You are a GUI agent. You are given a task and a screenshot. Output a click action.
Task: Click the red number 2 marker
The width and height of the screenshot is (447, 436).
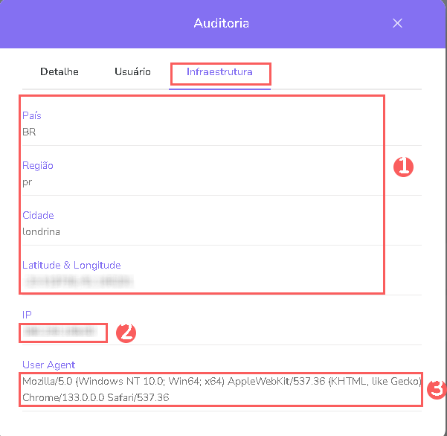tap(126, 332)
